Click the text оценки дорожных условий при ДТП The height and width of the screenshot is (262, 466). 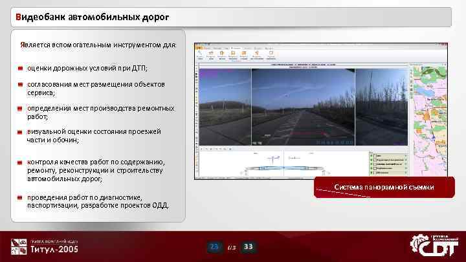[87, 69]
